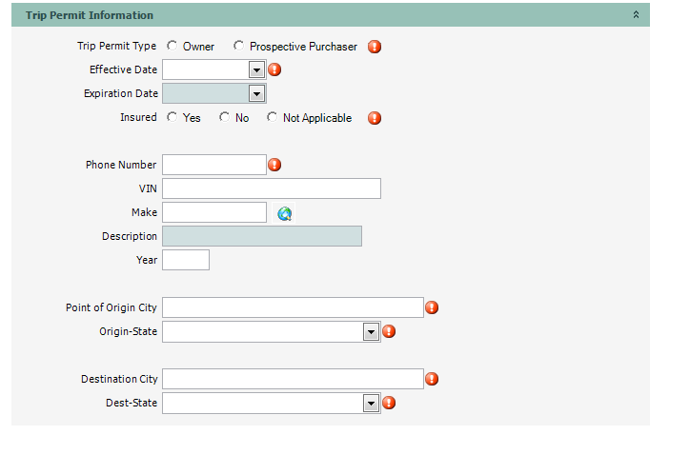
Task: Click the Dest-State error icon
Action: [x=389, y=403]
